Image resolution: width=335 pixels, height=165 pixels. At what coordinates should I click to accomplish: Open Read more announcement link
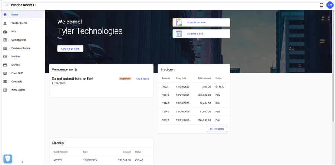143,79
